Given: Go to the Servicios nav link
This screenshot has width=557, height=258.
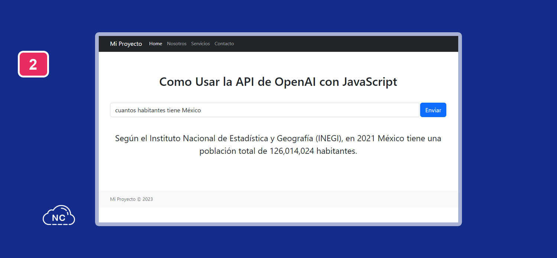Looking at the screenshot, I should [x=201, y=44].
